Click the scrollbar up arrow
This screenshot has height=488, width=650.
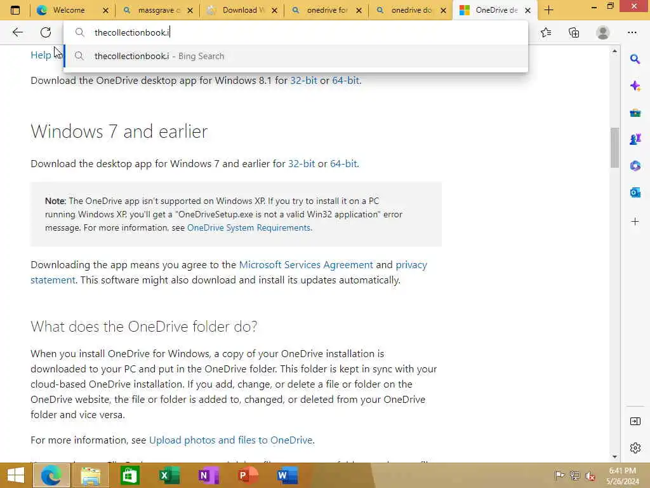pyautogui.click(x=614, y=51)
